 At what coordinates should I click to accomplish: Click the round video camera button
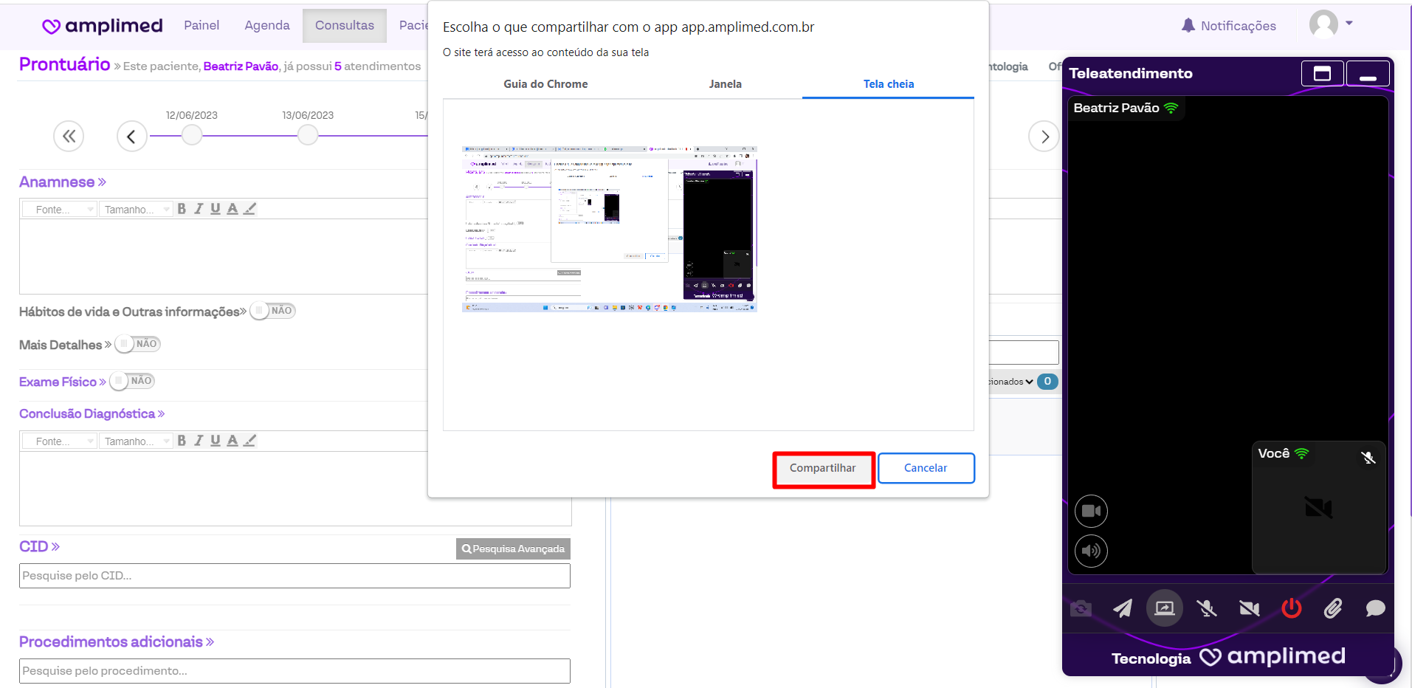(1091, 511)
